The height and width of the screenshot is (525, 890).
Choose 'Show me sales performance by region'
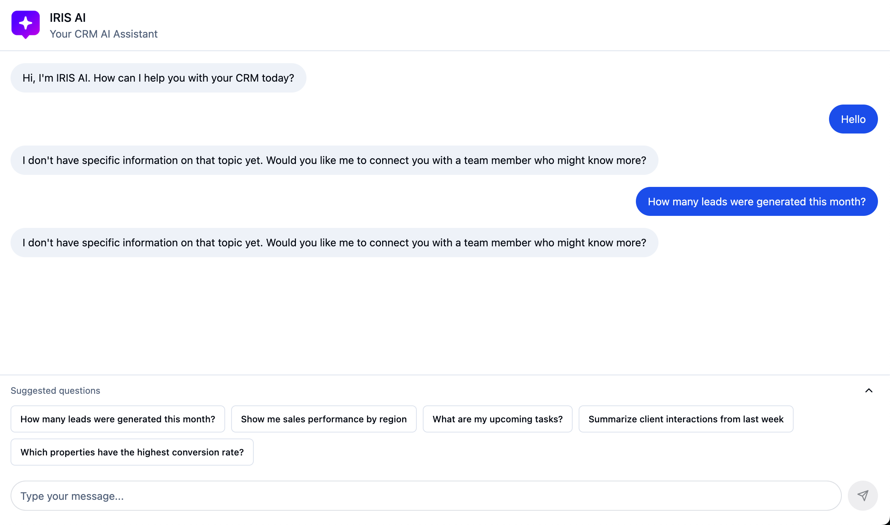pyautogui.click(x=324, y=419)
